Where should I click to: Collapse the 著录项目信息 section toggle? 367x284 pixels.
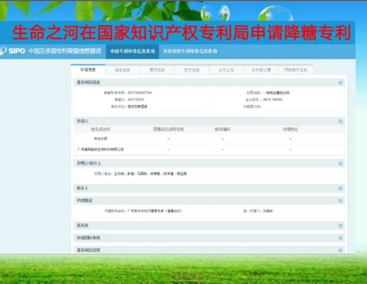click(x=340, y=83)
